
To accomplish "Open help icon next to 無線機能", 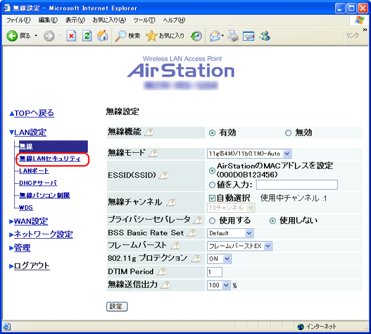I will click(x=149, y=132).
